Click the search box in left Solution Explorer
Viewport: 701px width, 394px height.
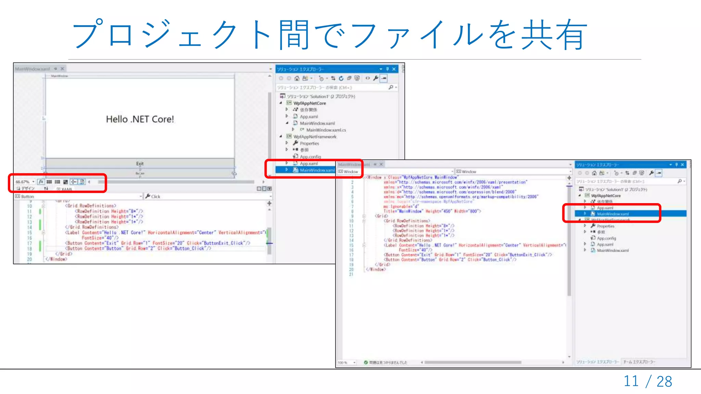[x=332, y=88]
